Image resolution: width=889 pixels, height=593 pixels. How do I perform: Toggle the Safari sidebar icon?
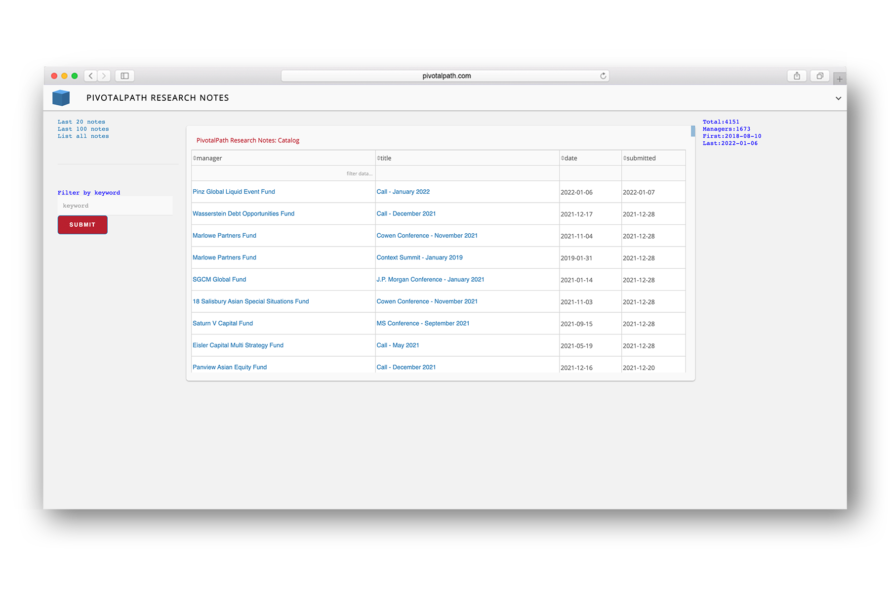coord(124,76)
